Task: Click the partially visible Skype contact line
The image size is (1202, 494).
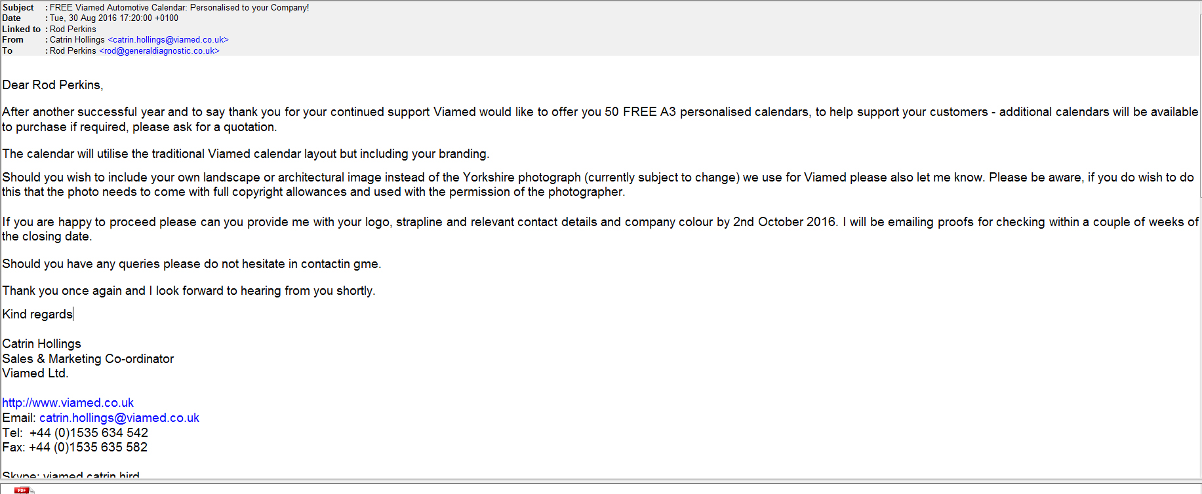Action: pos(71,475)
